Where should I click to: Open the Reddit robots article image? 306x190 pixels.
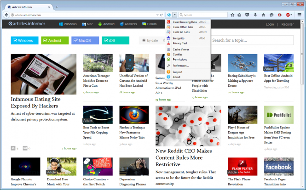tap(188, 126)
